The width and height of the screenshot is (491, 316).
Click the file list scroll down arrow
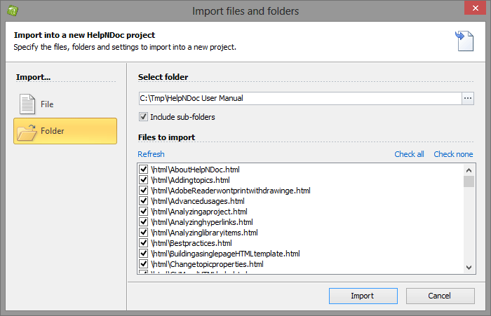pos(469,268)
